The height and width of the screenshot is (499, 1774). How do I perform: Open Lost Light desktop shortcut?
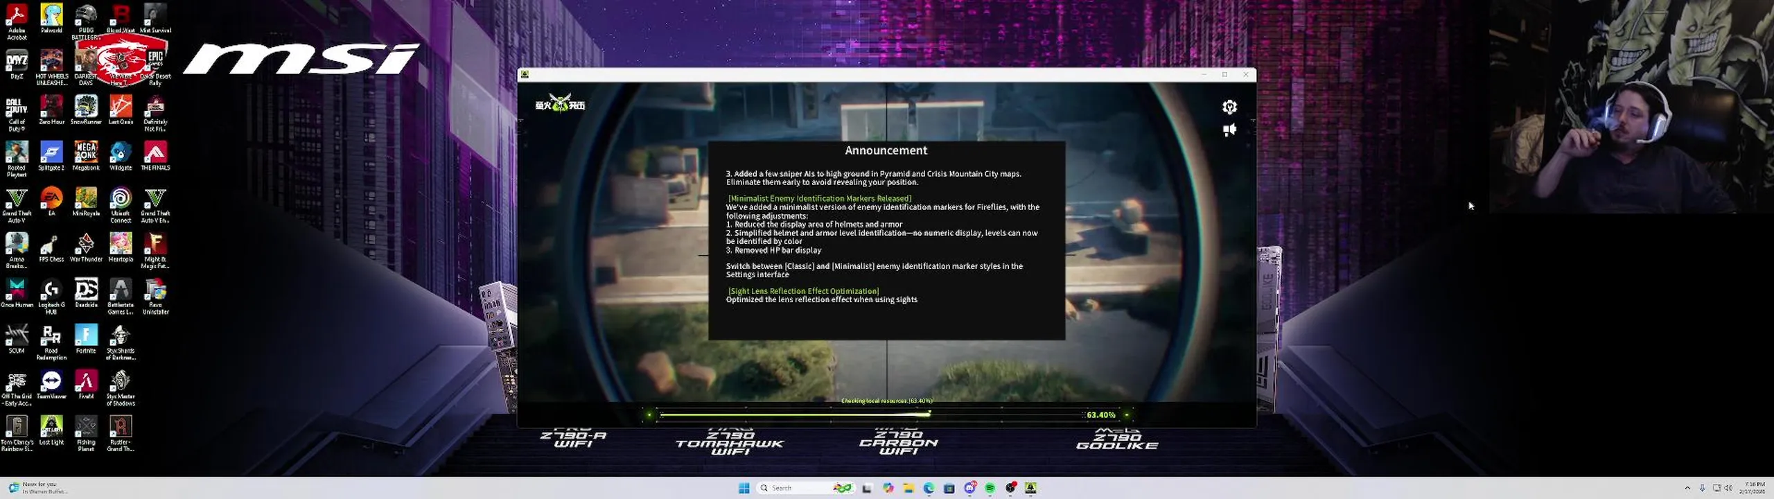point(51,430)
